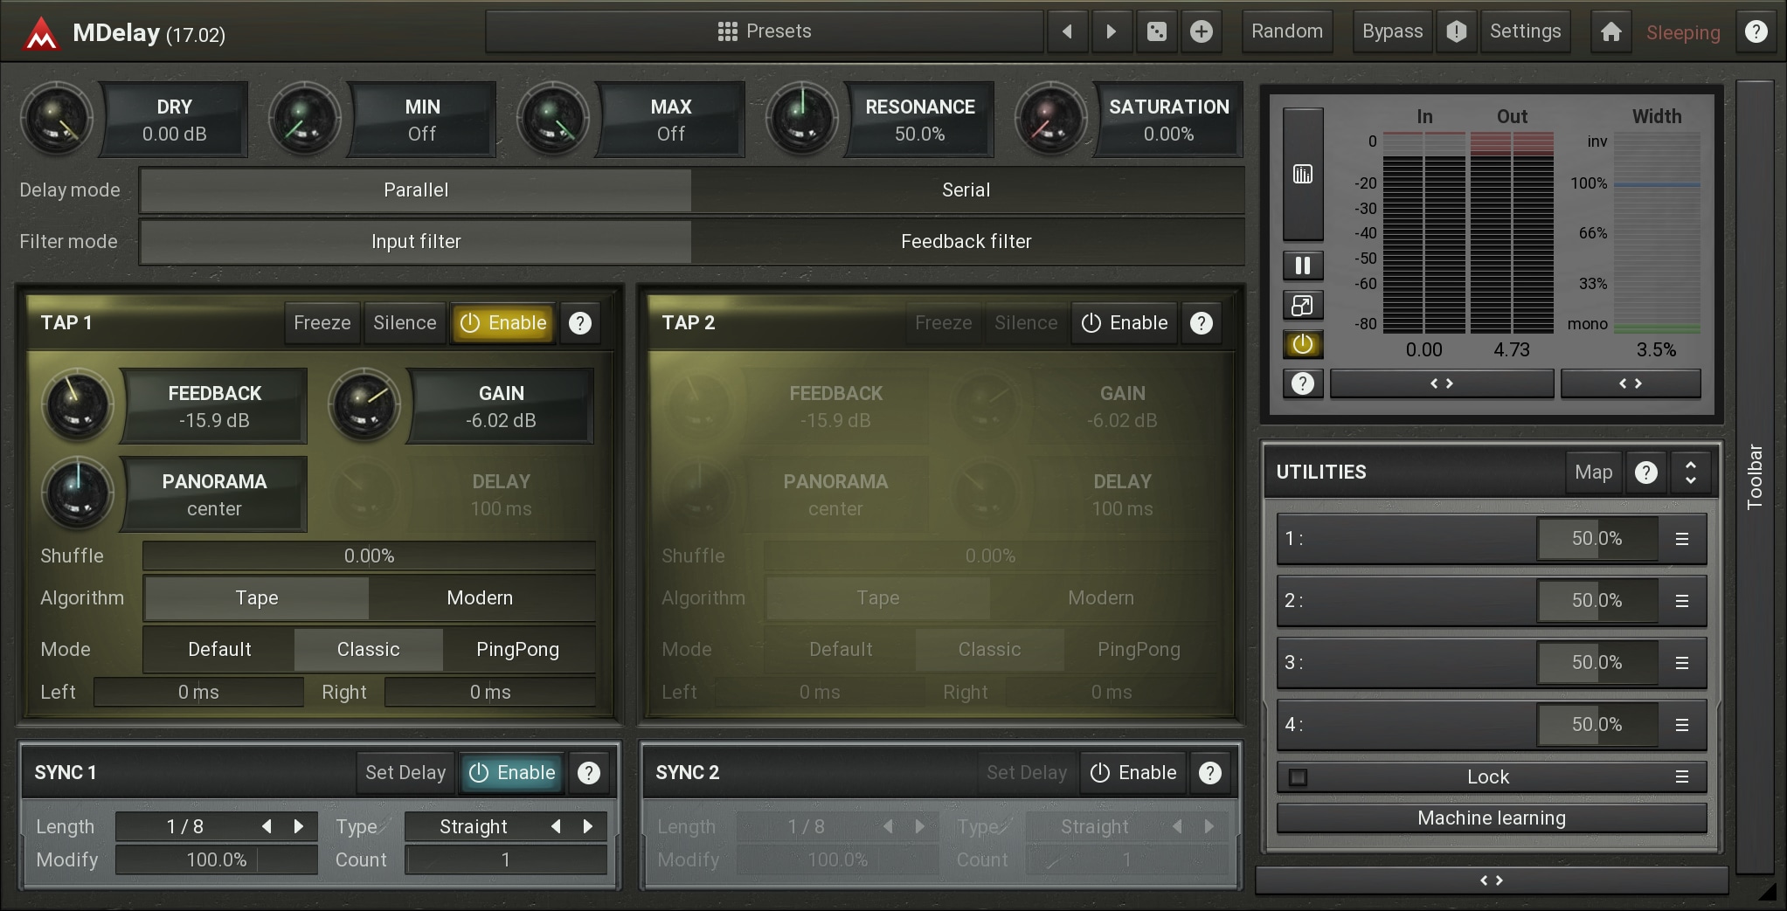Click the Set Delay button in SYNC 1
The width and height of the screenshot is (1787, 911).
pos(405,773)
